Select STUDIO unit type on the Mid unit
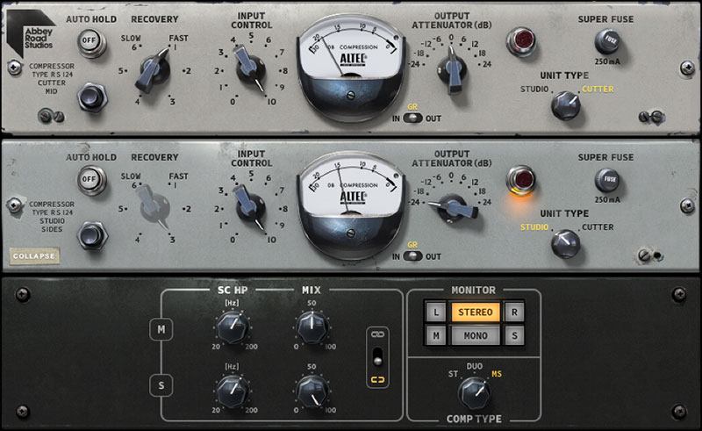702x431 pixels. (534, 90)
